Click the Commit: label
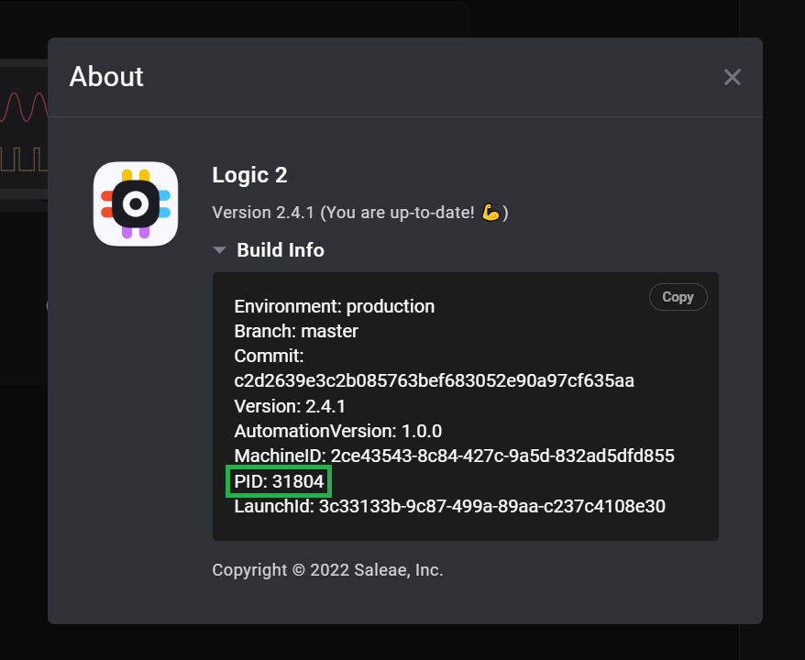805x660 pixels. point(269,356)
